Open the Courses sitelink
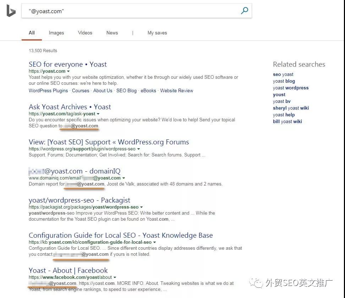 click(81, 90)
